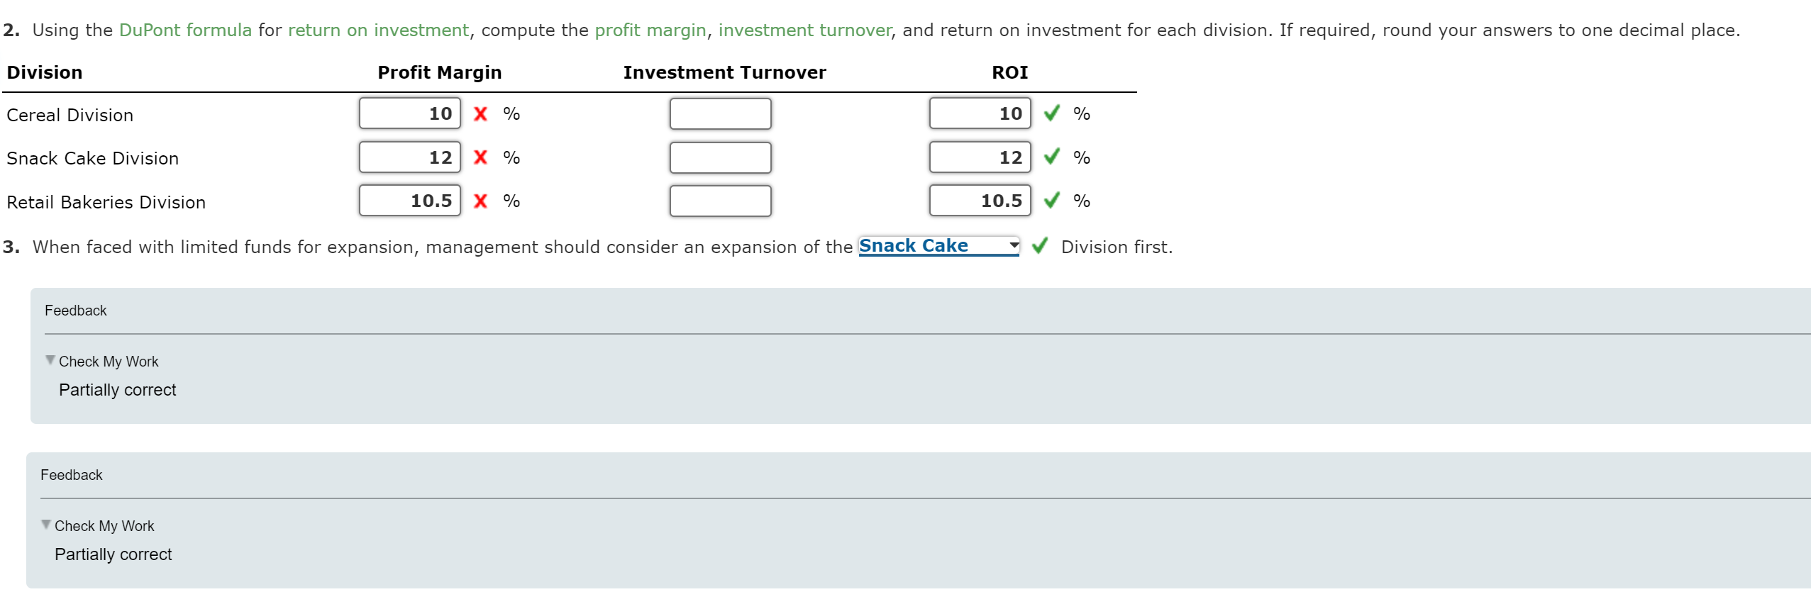Click the red X beside Snack Cake Division profit margin
The height and width of the screenshot is (609, 1811).
pyautogui.click(x=480, y=157)
